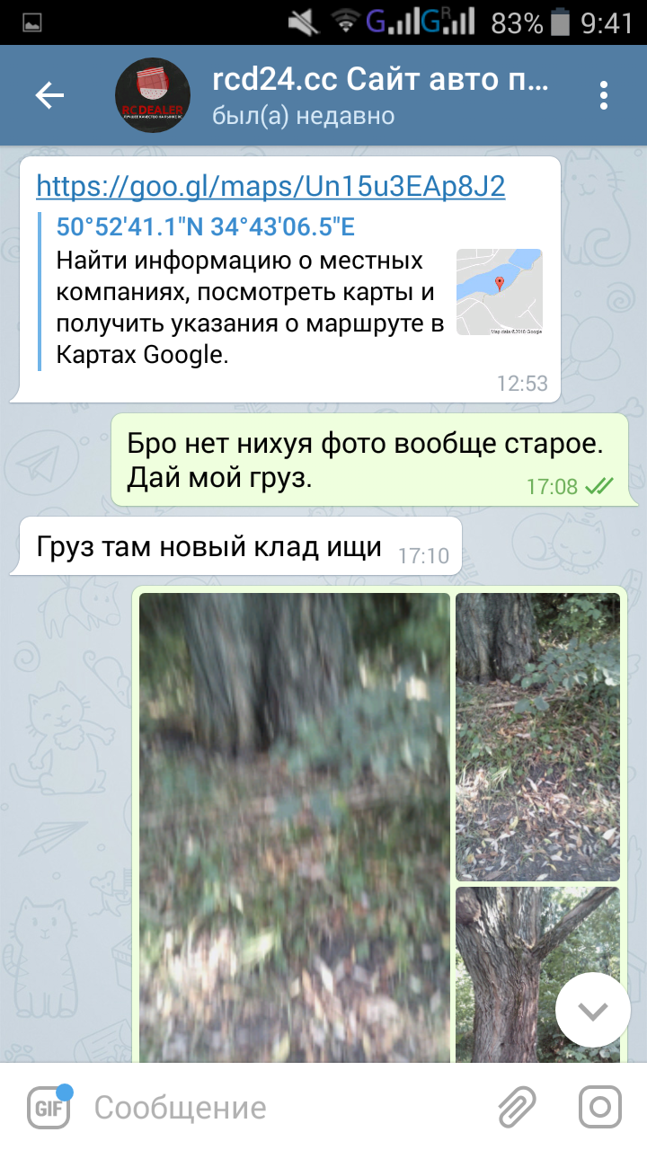Tap the camera icon in input bar

point(599,1107)
